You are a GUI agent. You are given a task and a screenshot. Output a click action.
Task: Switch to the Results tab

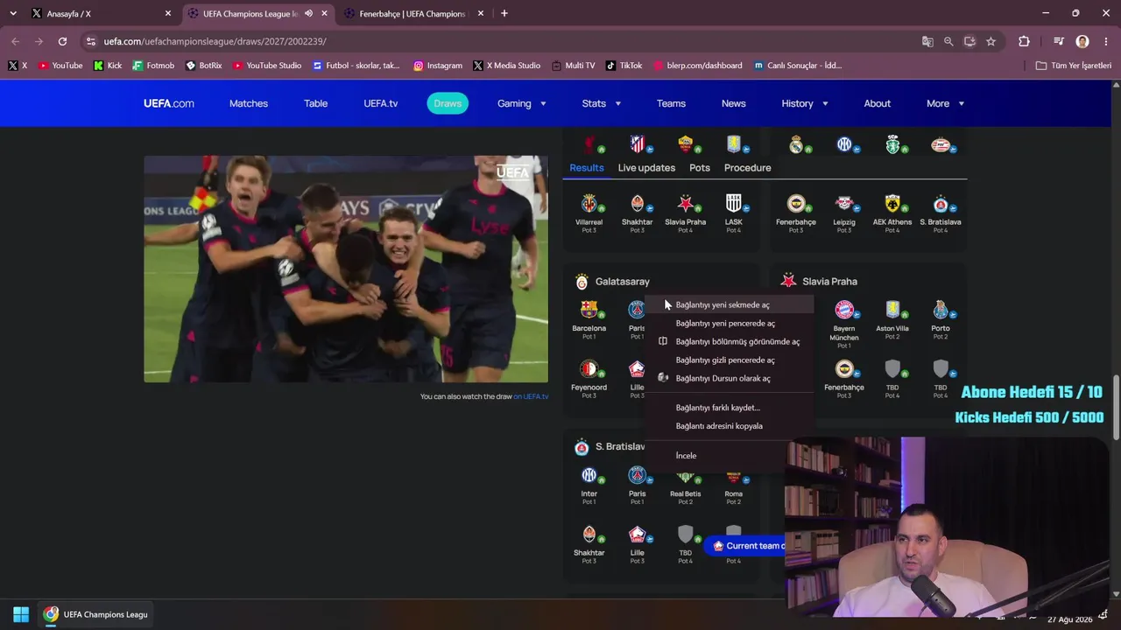tap(587, 168)
